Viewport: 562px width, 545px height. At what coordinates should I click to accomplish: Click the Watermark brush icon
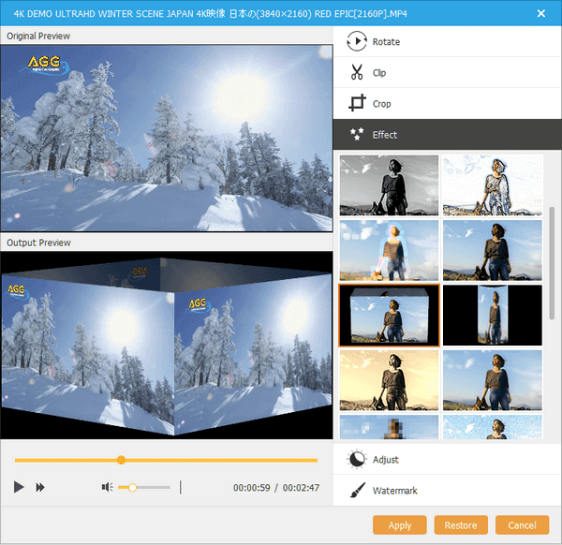coord(356,491)
